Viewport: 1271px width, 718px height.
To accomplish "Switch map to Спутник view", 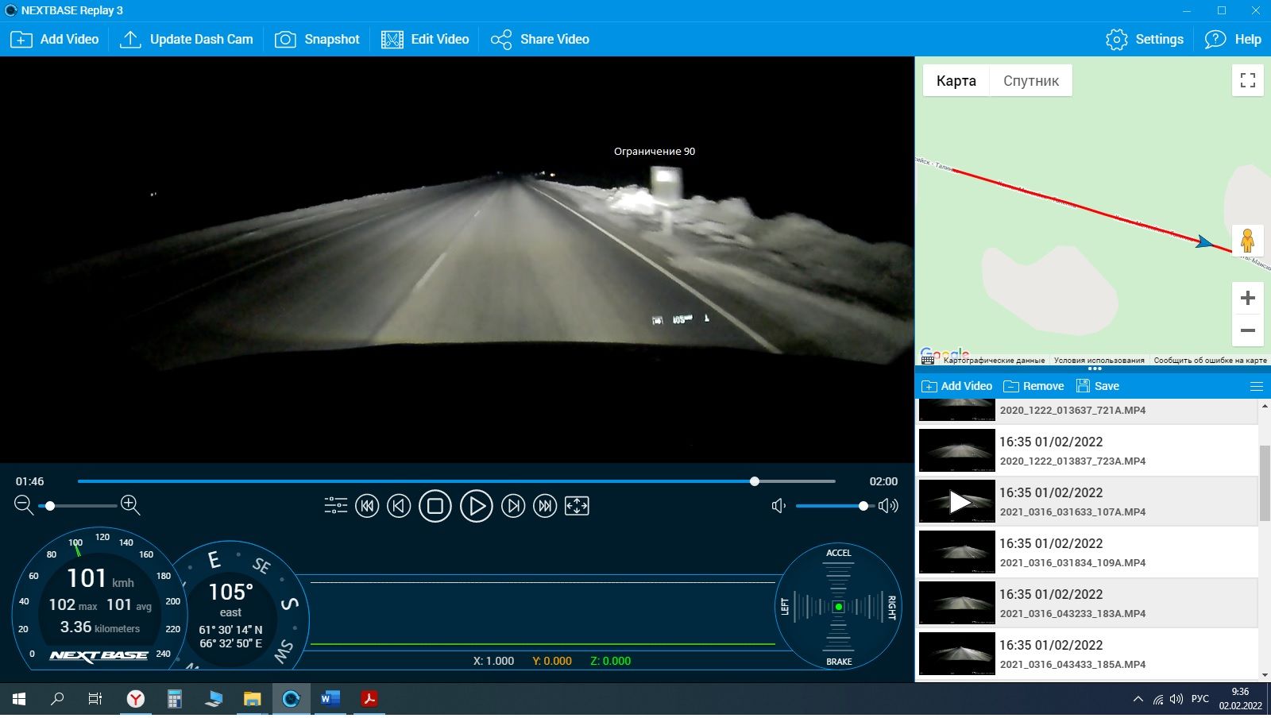I will [x=1030, y=81].
